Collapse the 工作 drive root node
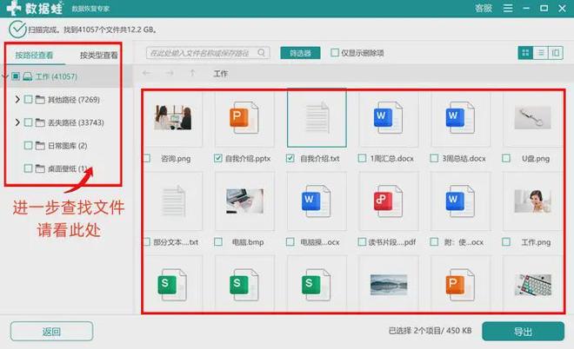 point(6,76)
